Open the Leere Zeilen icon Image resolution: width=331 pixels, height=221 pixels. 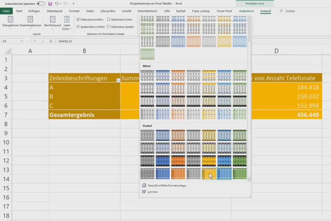point(67,19)
